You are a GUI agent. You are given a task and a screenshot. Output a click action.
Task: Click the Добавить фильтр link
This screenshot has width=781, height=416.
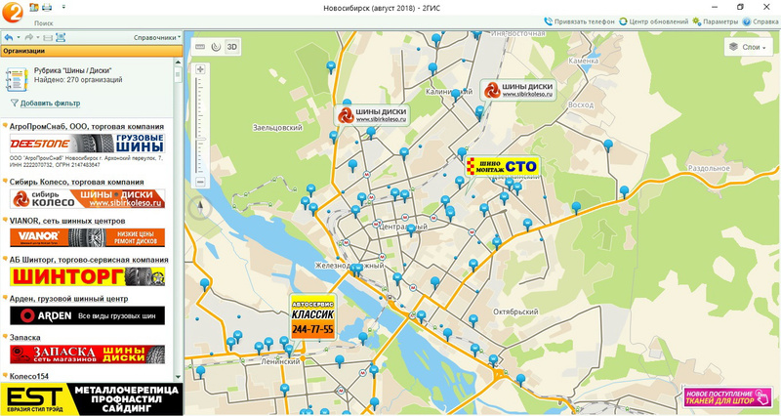50,104
